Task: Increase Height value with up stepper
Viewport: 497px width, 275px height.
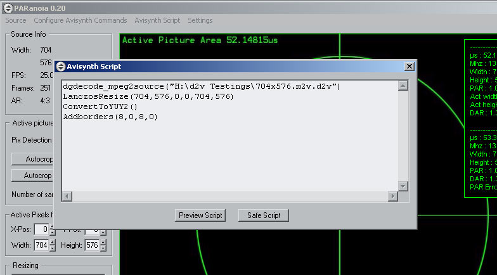Action: 103,242
